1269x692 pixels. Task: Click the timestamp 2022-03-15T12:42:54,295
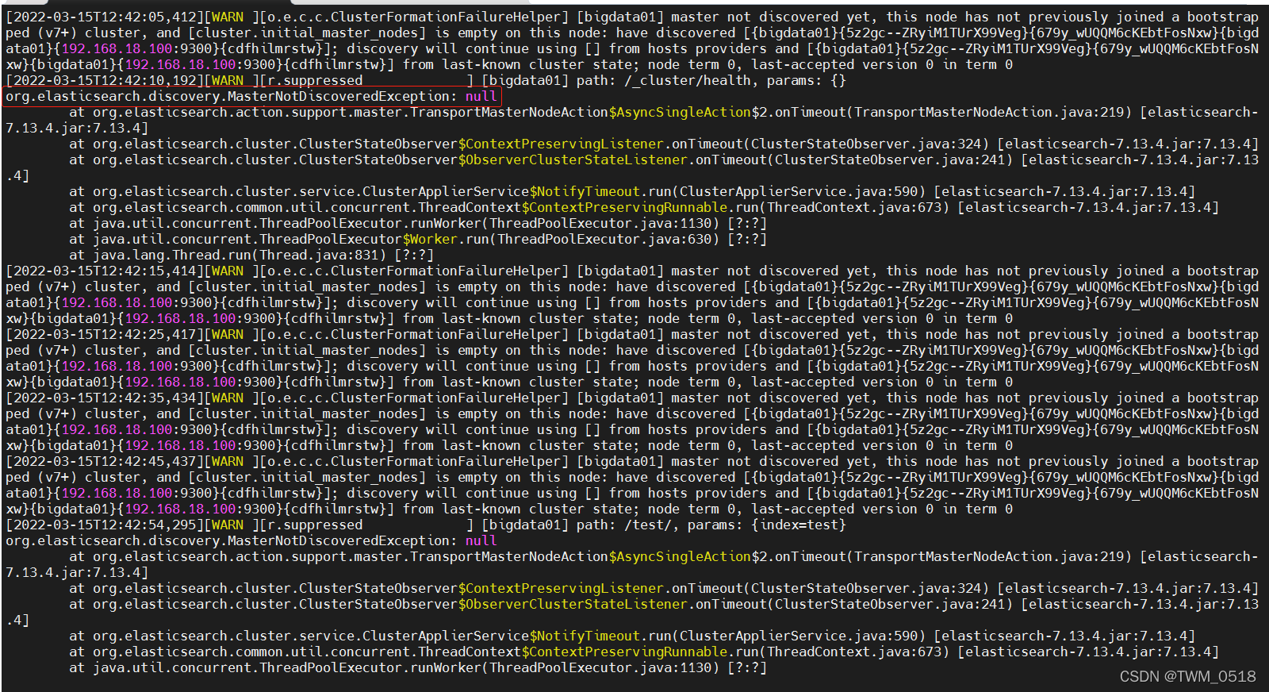[105, 525]
